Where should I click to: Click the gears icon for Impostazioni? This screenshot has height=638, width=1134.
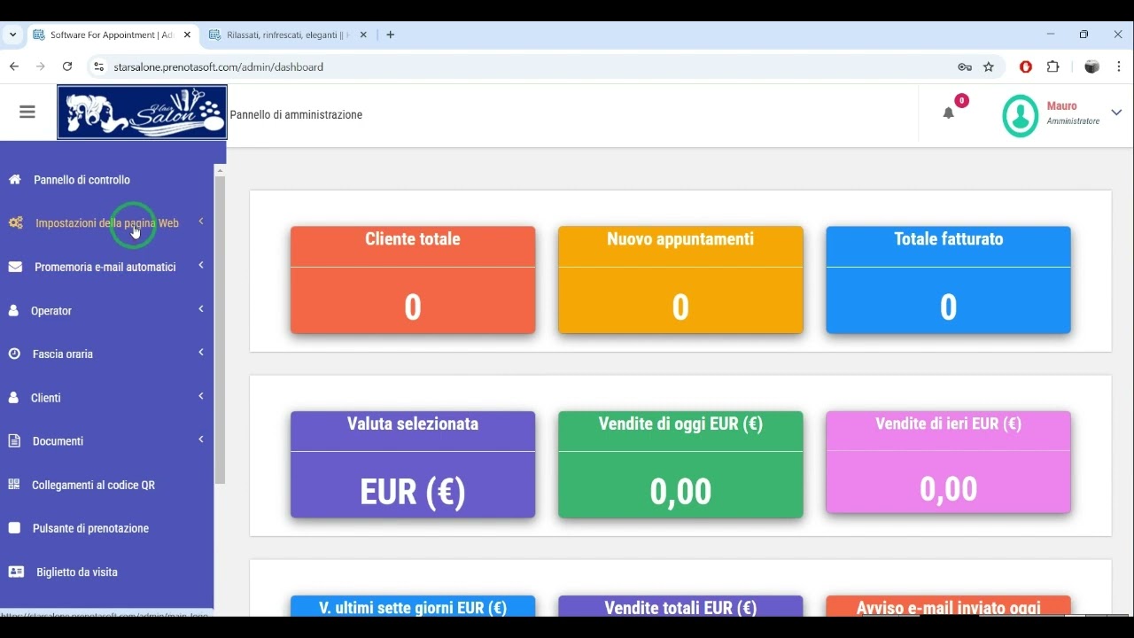(16, 223)
